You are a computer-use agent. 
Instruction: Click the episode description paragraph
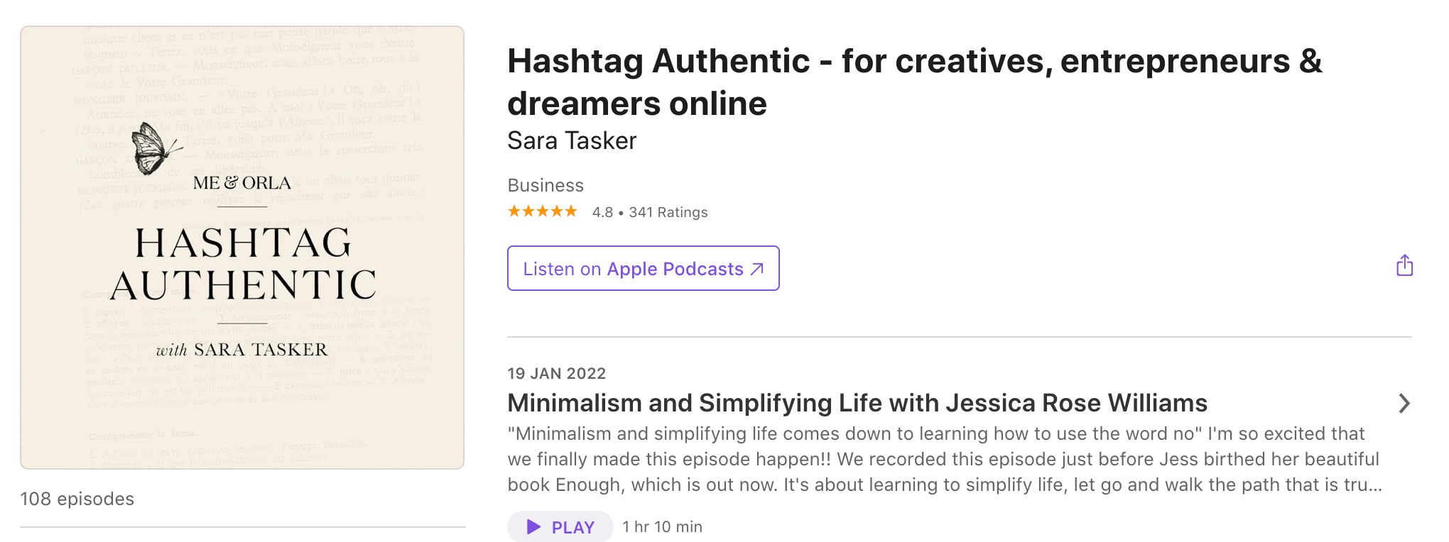pos(945,459)
